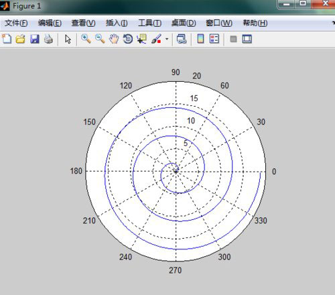The width and height of the screenshot is (335, 295).
Task: Toggle the Brush data tool
Action: click(156, 39)
